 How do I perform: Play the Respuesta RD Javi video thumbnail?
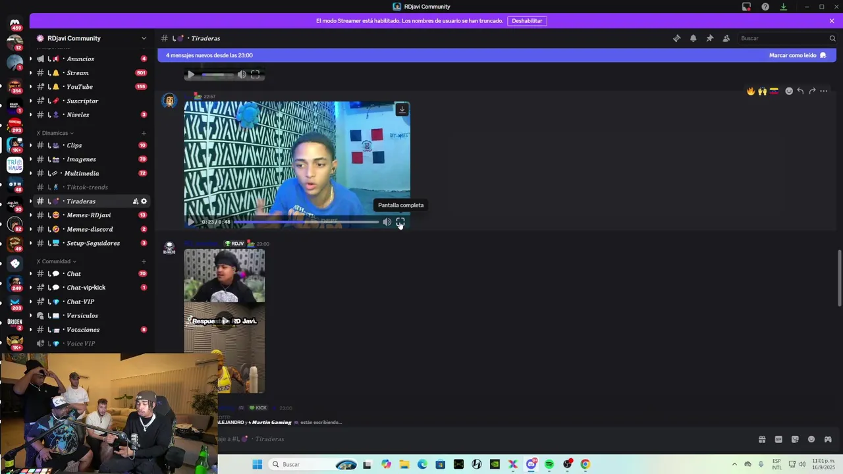click(x=225, y=321)
